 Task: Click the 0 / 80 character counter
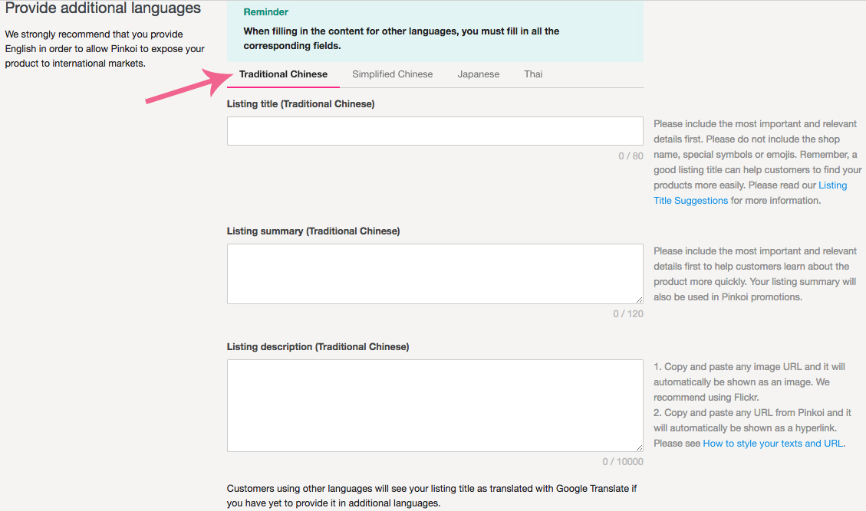coord(631,156)
